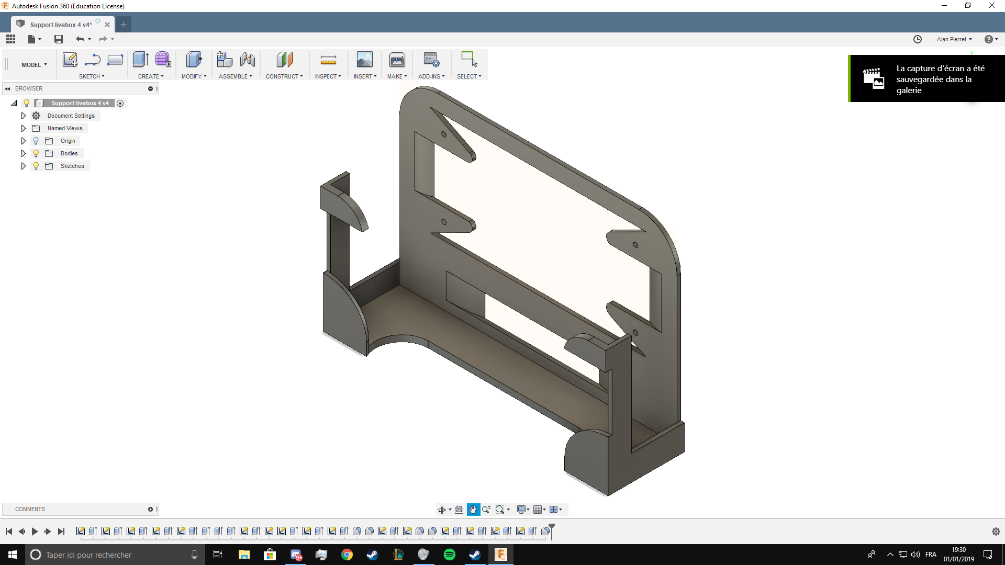1005x565 pixels.
Task: Hide the Bodies folder with its bulb
Action: coord(36,153)
